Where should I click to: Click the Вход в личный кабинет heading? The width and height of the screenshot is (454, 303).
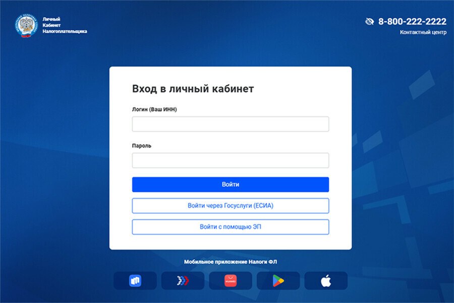[x=193, y=89]
